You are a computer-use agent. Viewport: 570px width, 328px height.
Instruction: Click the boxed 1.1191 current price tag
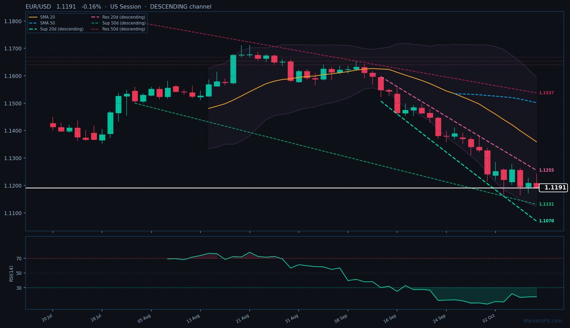[x=554, y=188]
